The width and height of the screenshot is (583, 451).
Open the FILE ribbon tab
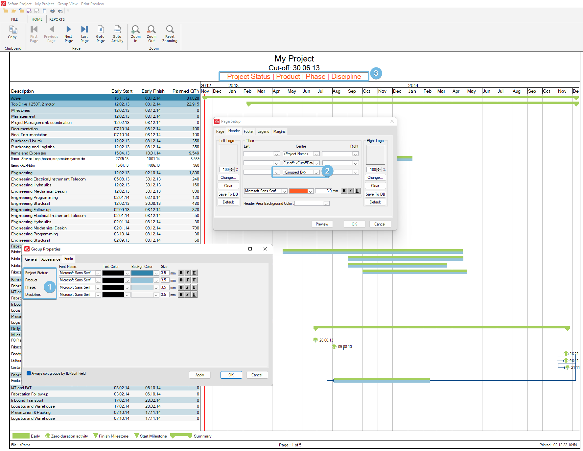coord(14,19)
